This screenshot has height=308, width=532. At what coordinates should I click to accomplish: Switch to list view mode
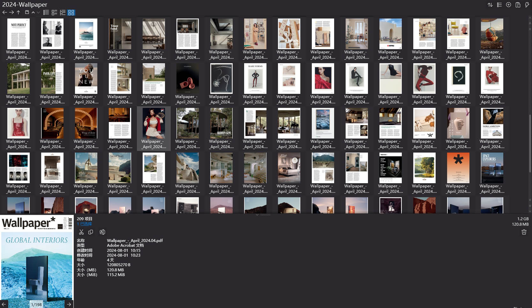(x=46, y=12)
